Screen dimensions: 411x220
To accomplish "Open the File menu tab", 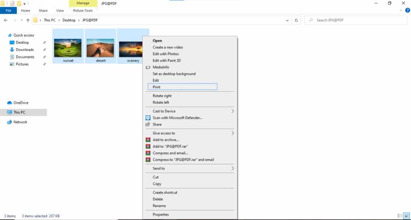I will 8,10.
